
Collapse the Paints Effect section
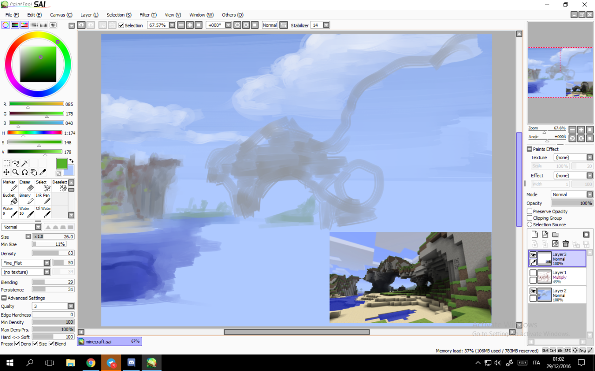tap(529, 149)
